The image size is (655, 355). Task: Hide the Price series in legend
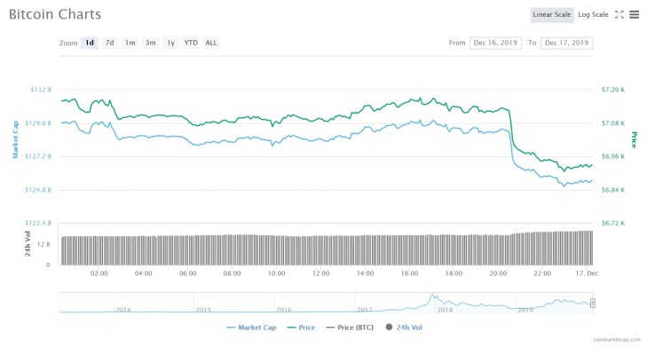[301, 327]
